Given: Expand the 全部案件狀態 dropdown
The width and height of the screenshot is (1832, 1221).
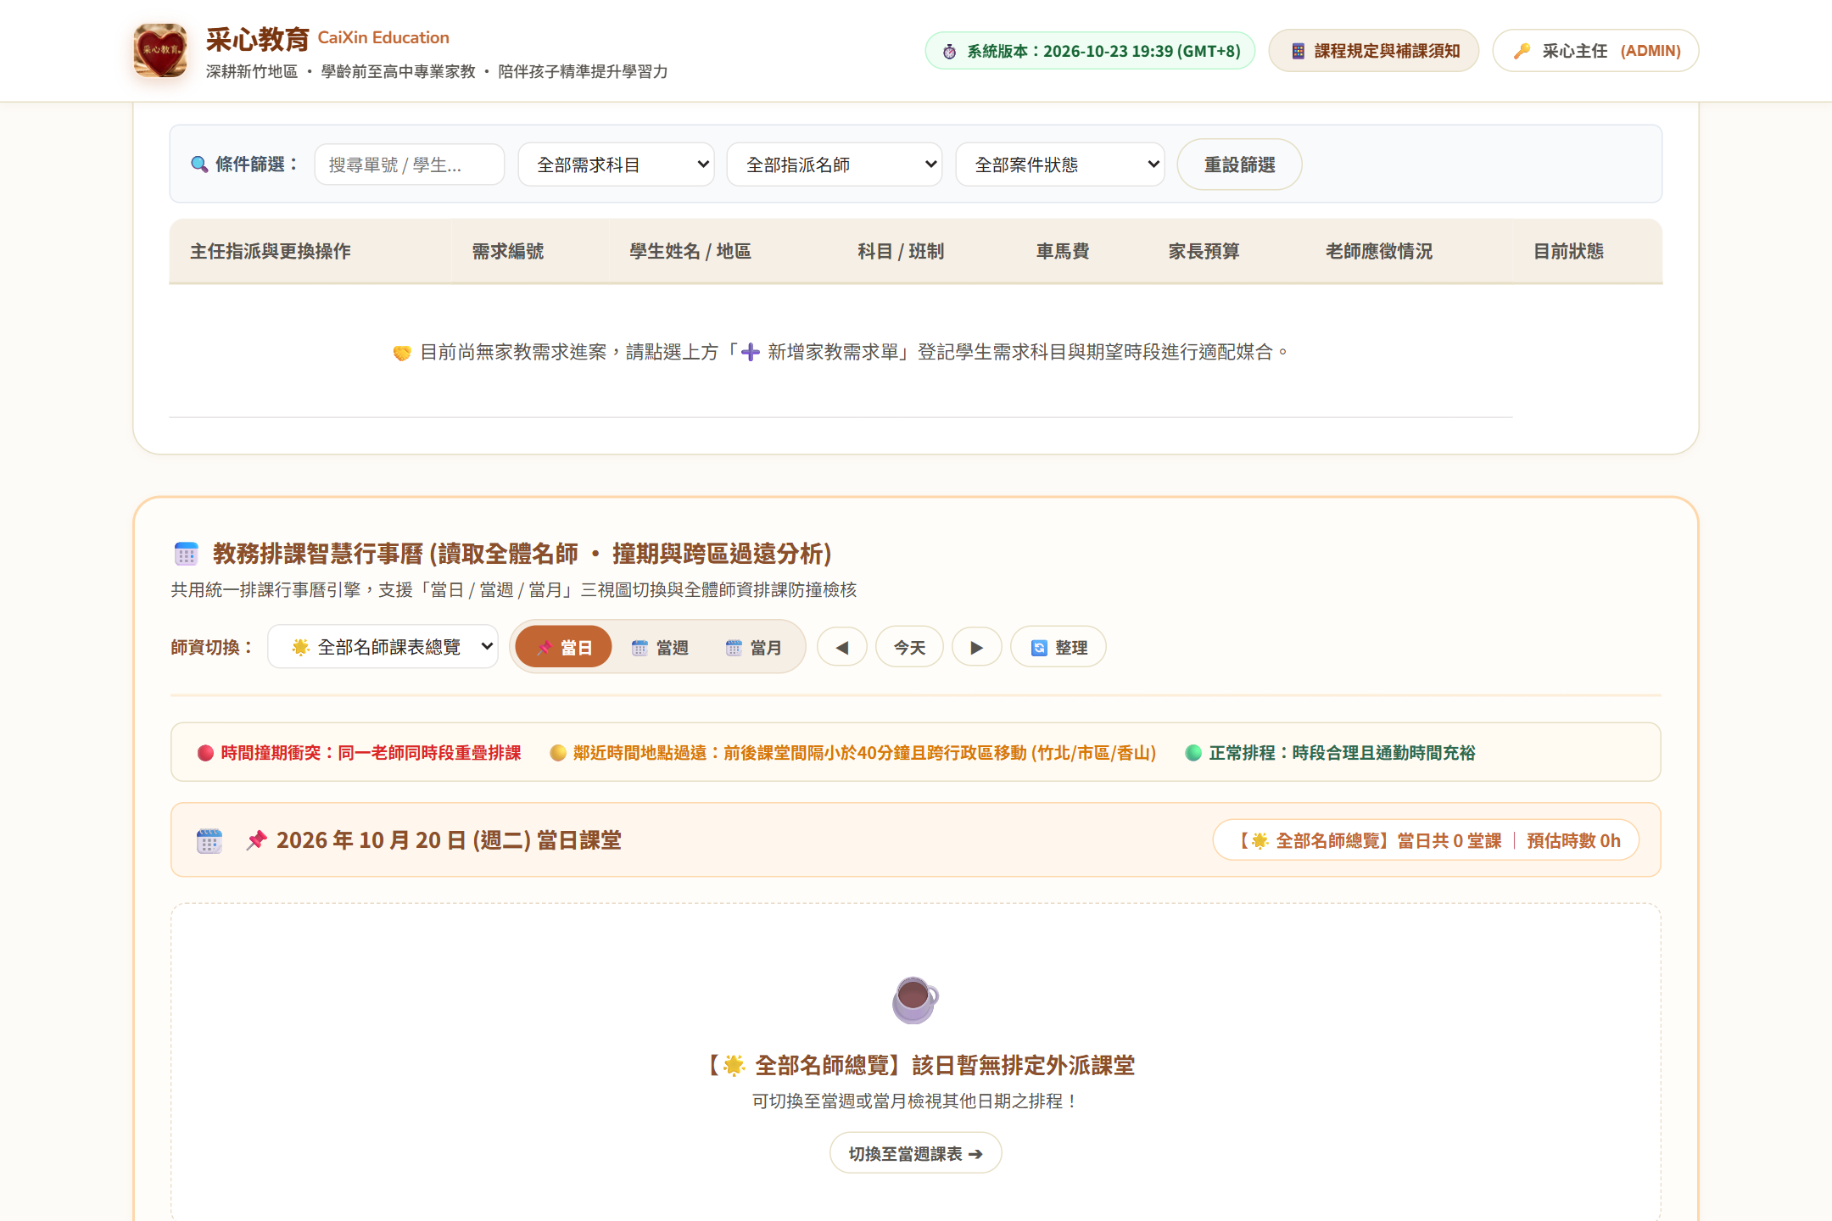Looking at the screenshot, I should pyautogui.click(x=1060, y=164).
